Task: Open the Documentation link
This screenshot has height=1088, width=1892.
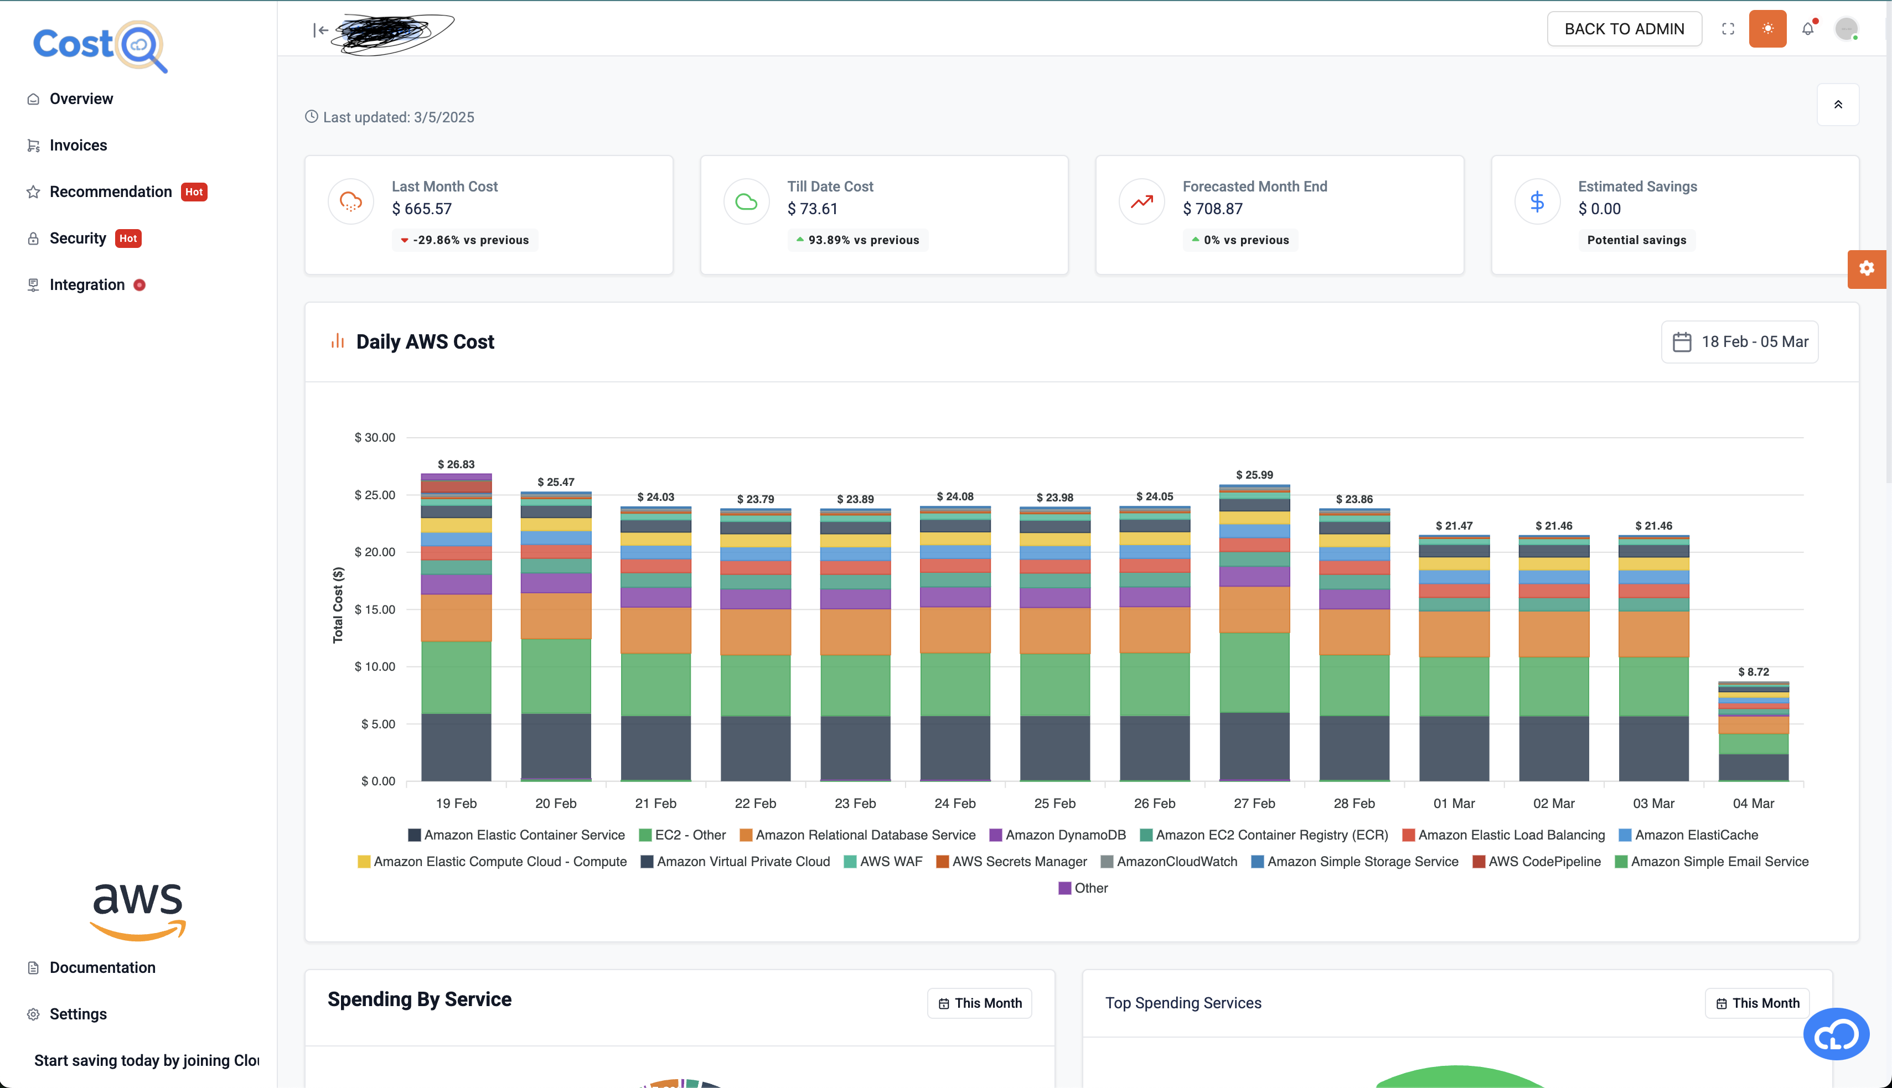Action: (102, 968)
